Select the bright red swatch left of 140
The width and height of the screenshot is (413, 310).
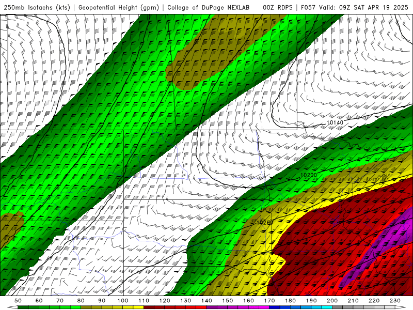coord(201,307)
